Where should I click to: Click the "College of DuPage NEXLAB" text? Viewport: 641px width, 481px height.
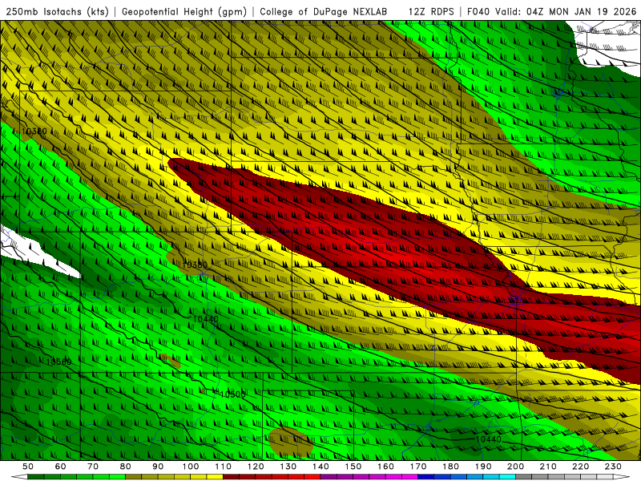click(x=324, y=12)
